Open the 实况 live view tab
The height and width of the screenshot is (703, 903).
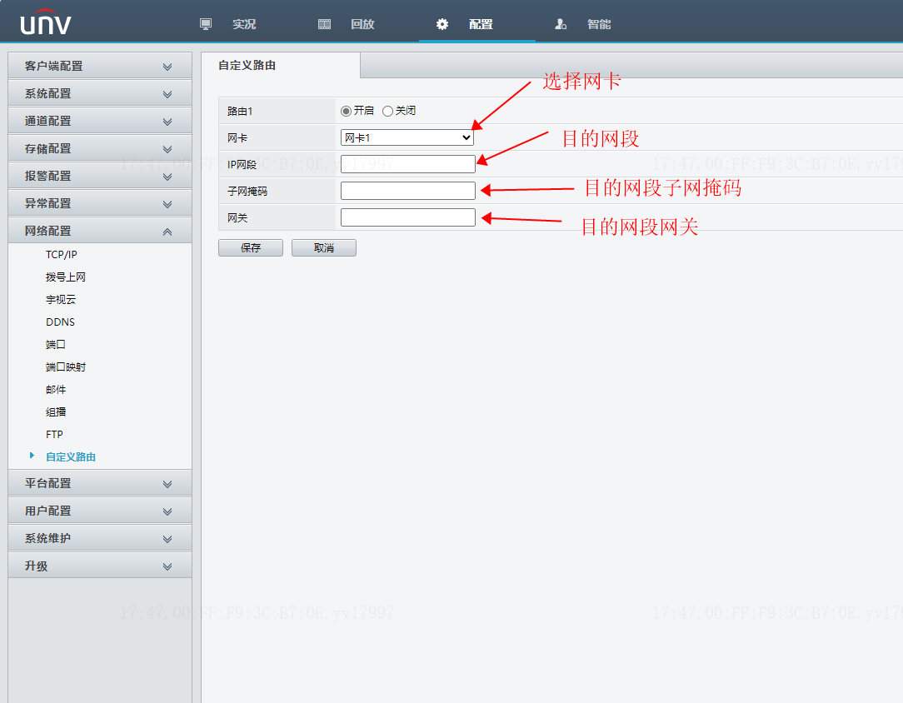point(244,24)
